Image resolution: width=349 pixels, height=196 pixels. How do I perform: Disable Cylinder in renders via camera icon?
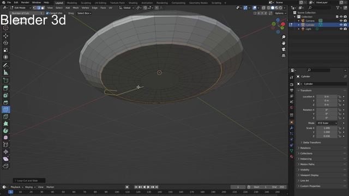click(x=345, y=25)
